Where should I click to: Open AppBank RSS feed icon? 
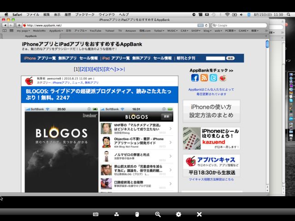(x=204, y=78)
